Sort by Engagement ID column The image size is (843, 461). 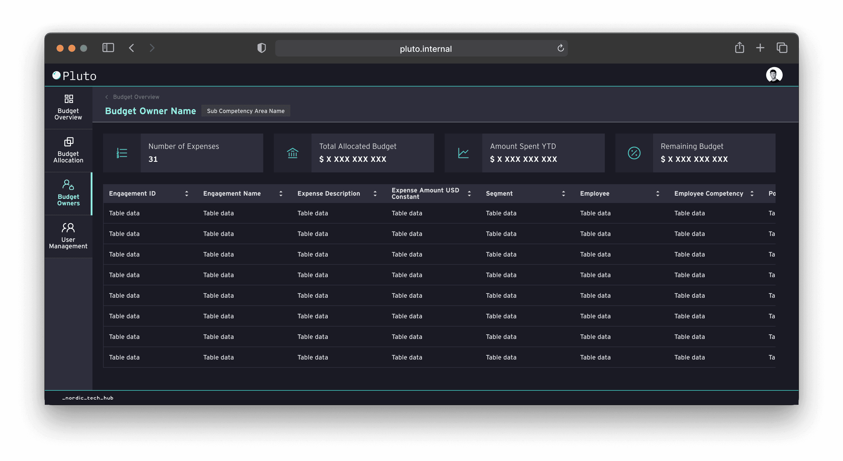click(187, 194)
